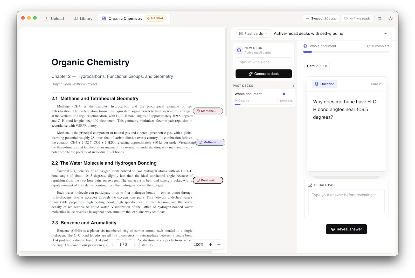
Task: Click the document vertical scrollbar
Action: point(226,72)
